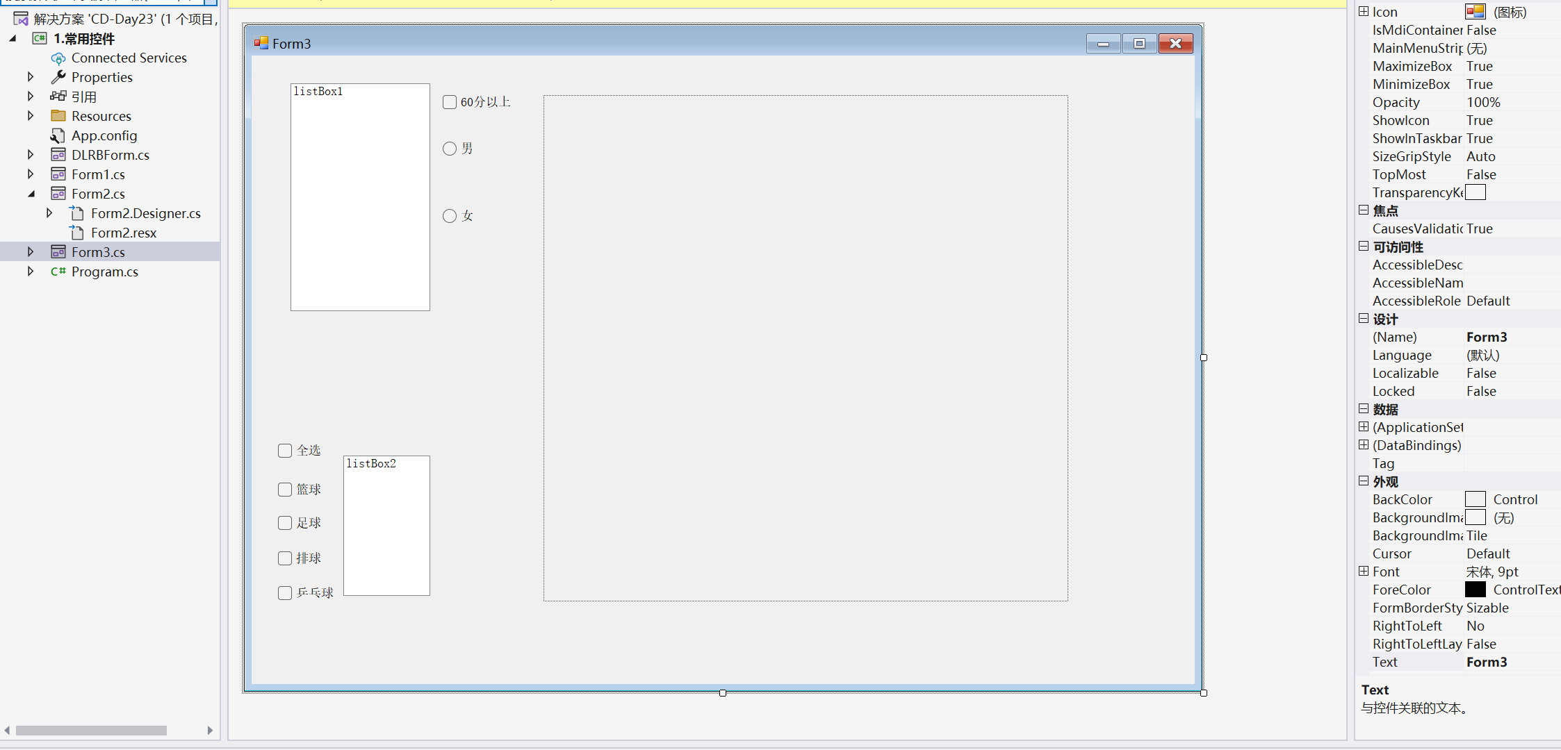
Task: Click the App.config file icon
Action: pos(58,135)
